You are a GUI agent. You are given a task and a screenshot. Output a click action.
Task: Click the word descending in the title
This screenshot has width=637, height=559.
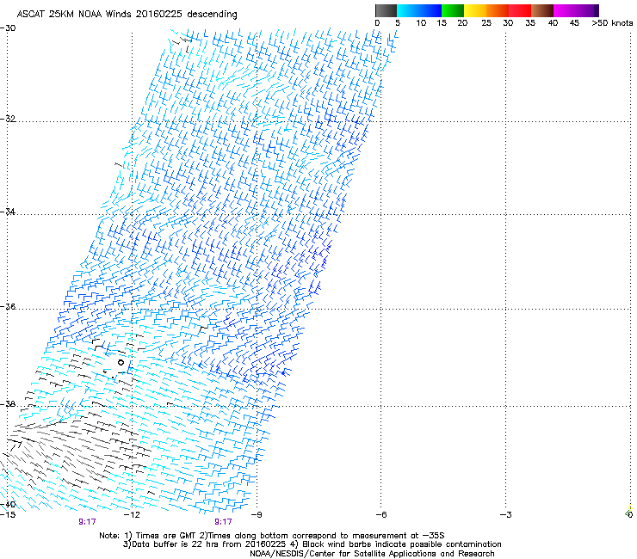point(212,15)
